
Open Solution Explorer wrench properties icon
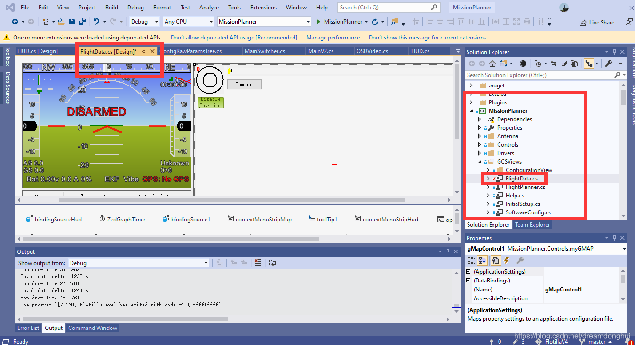(608, 63)
